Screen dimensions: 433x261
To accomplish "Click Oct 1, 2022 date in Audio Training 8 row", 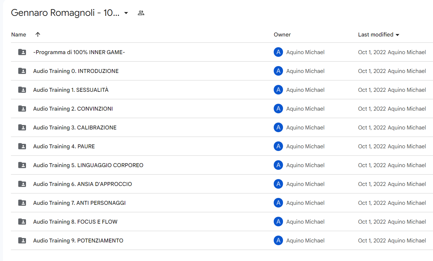I will point(372,222).
